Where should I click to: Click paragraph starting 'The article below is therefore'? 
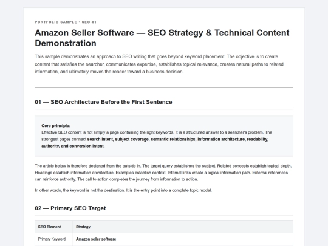tap(163, 173)
